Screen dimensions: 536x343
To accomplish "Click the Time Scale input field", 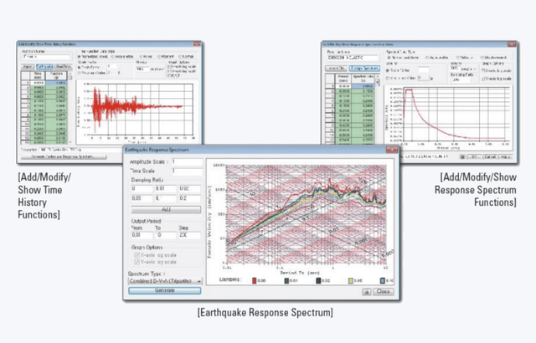I will click(188, 171).
